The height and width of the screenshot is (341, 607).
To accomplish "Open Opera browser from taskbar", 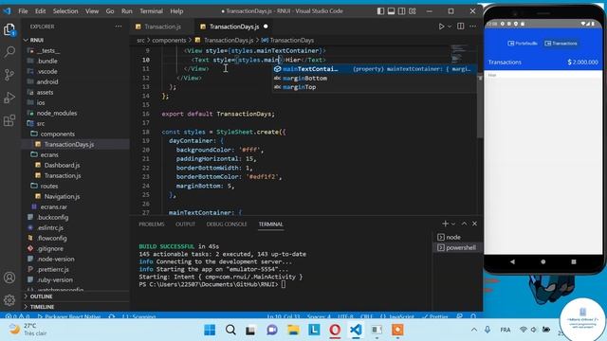I will (x=335, y=330).
